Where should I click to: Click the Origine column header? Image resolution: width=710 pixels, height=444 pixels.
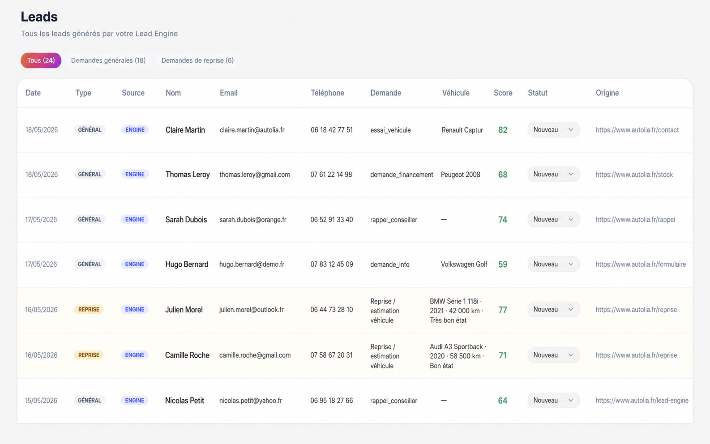click(x=607, y=93)
